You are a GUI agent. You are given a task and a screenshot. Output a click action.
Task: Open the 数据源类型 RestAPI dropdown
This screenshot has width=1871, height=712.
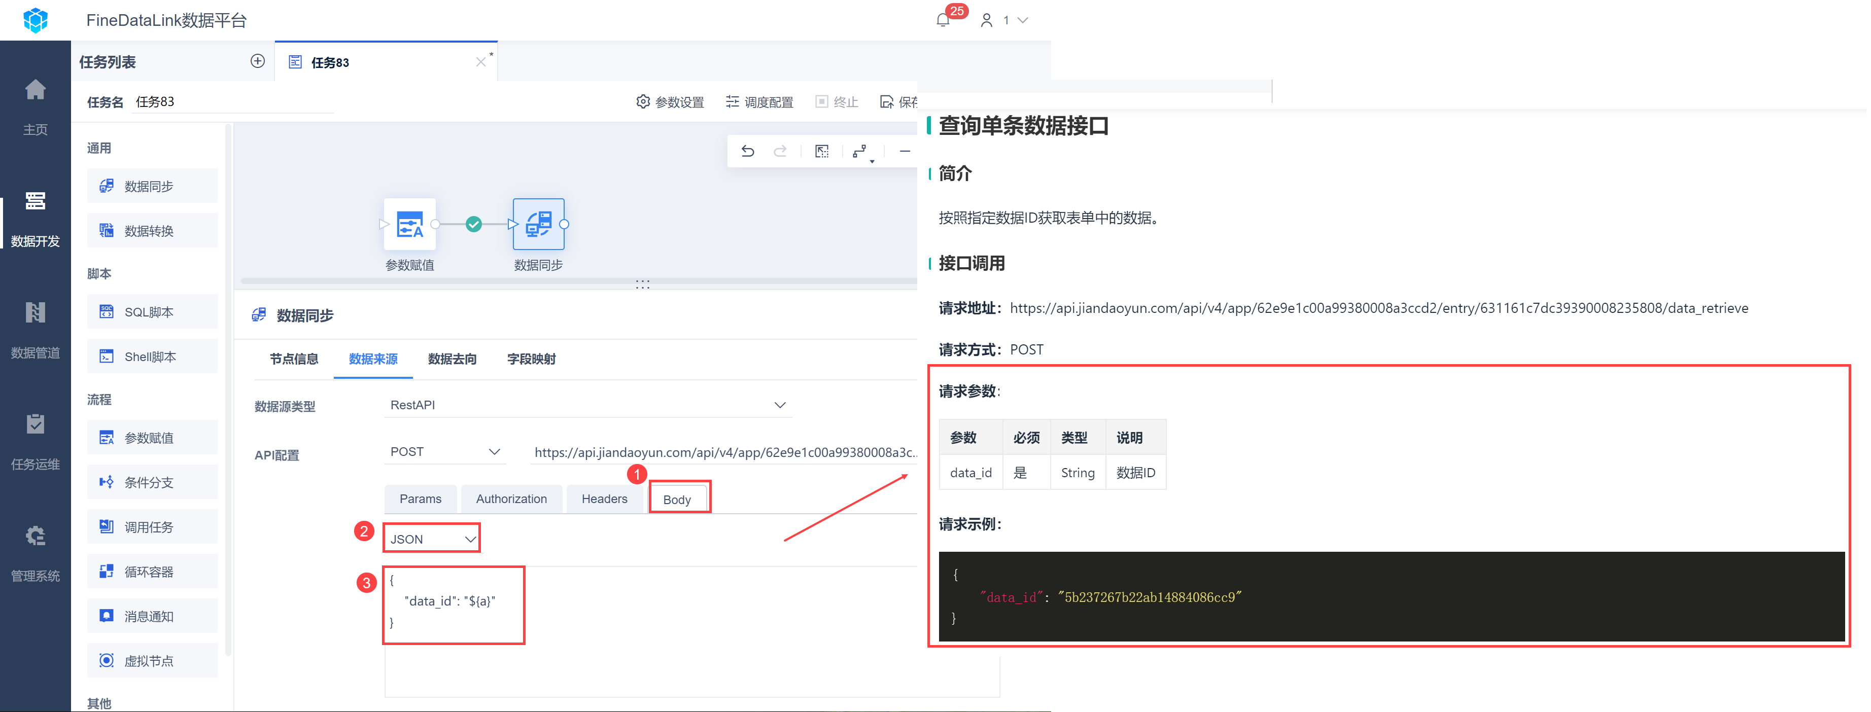tap(587, 405)
